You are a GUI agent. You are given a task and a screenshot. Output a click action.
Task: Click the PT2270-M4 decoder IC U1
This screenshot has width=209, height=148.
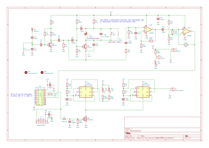tap(40, 97)
